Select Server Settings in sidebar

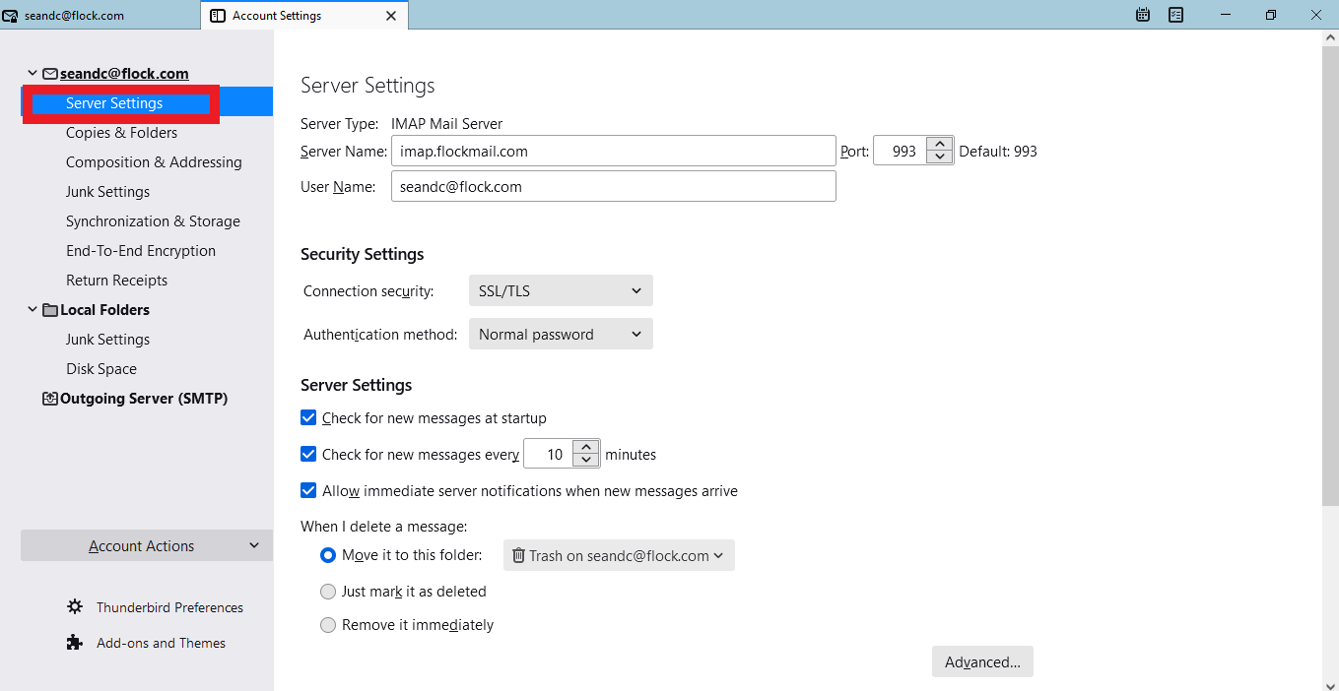[x=147, y=103]
